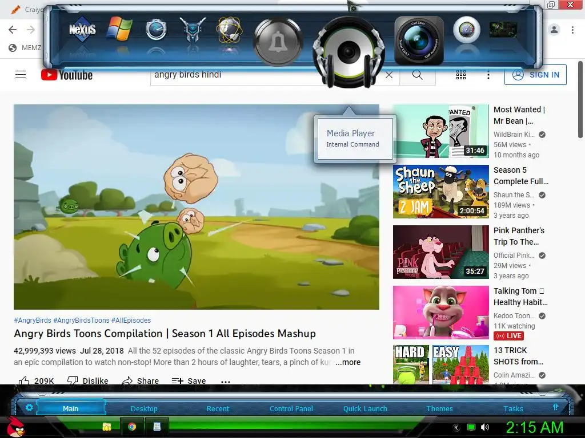Open the Tasks shelf tab
Viewport: 585px width, 438px height.
click(514, 408)
